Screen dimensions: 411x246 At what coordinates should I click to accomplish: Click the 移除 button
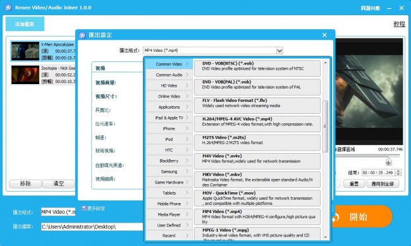[25, 183]
